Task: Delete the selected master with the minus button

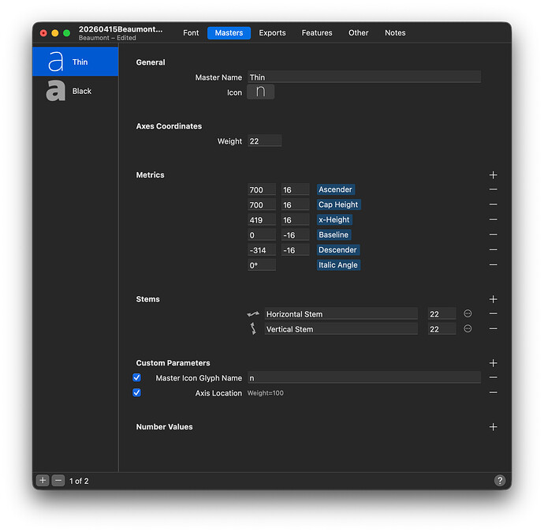Action: (58, 481)
